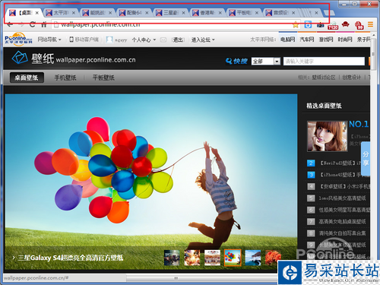Open the camera screenshot extension icon

click(320, 24)
